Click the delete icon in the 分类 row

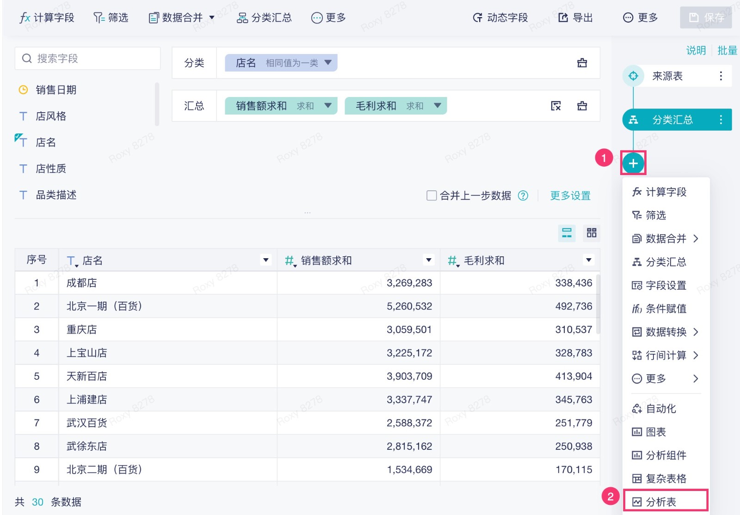582,63
